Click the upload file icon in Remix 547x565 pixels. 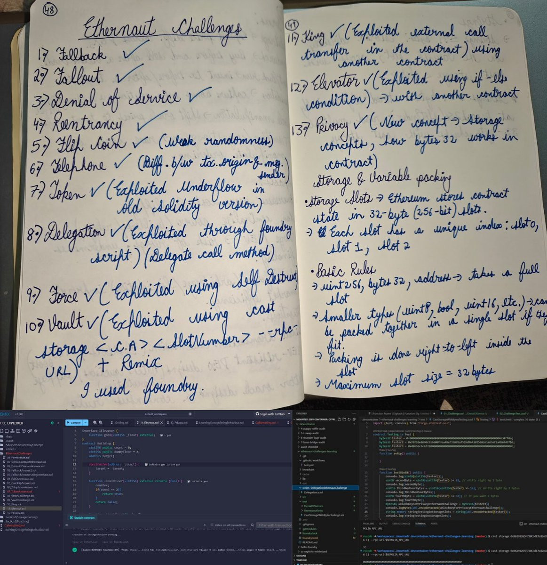point(12,431)
